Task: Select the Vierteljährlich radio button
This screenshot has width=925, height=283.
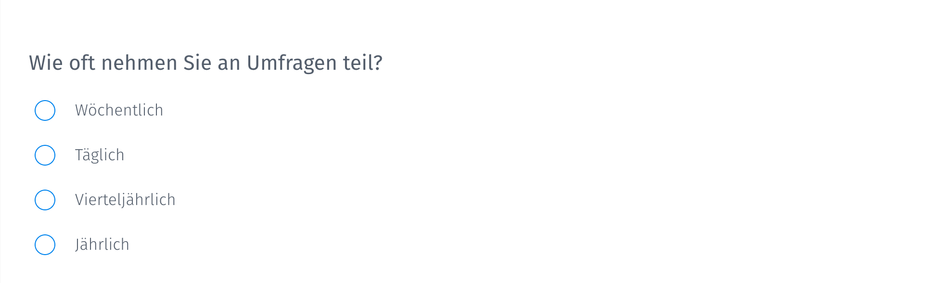Action: point(45,200)
